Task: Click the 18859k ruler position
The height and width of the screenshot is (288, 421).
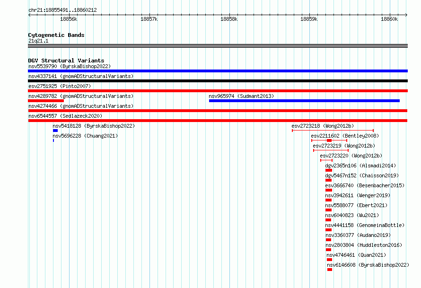Action: pos(309,19)
